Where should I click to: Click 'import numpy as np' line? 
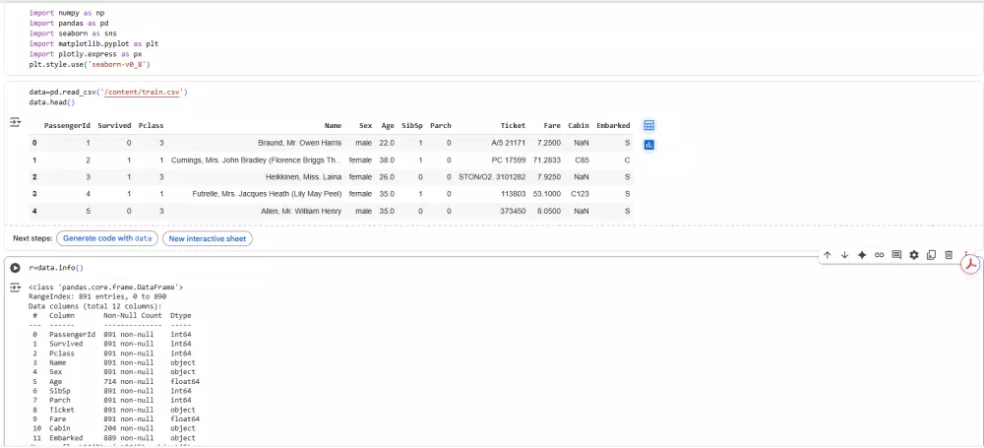[x=67, y=13]
